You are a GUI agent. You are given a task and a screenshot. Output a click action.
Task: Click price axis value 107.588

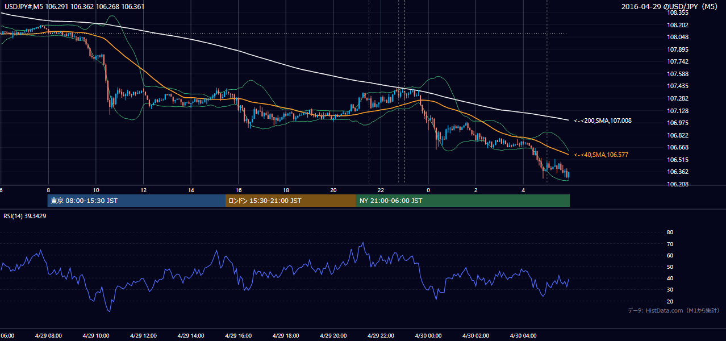(x=678, y=74)
